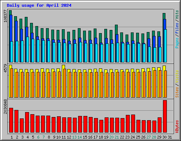Click the 4579 visits axis value
Screen dimensions: 181x141
click(x=5, y=68)
